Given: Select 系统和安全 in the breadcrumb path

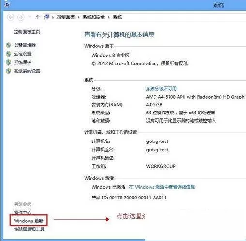Looking at the screenshot, I should (93, 17).
